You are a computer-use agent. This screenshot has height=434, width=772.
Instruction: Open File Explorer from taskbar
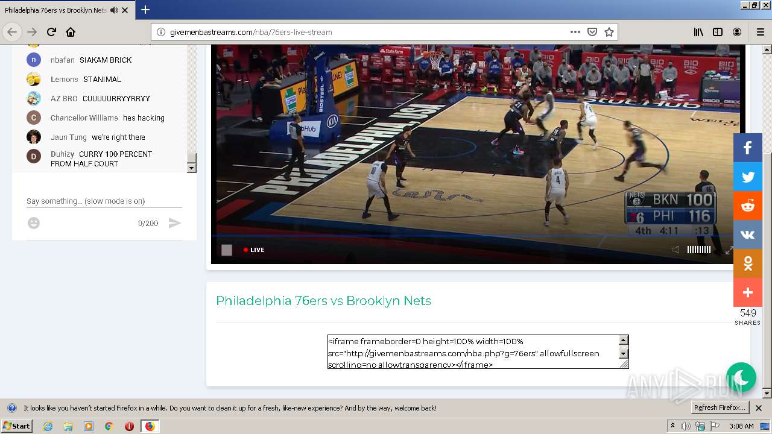(x=68, y=426)
